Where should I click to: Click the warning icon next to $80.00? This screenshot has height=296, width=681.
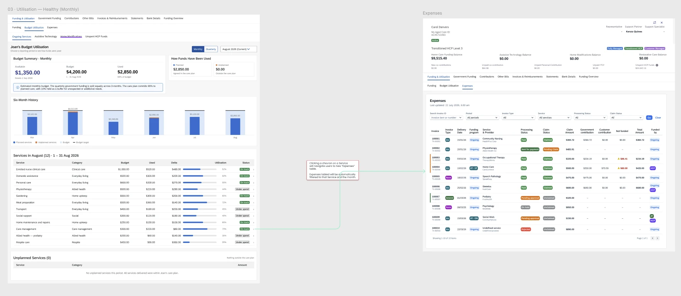click(619, 168)
